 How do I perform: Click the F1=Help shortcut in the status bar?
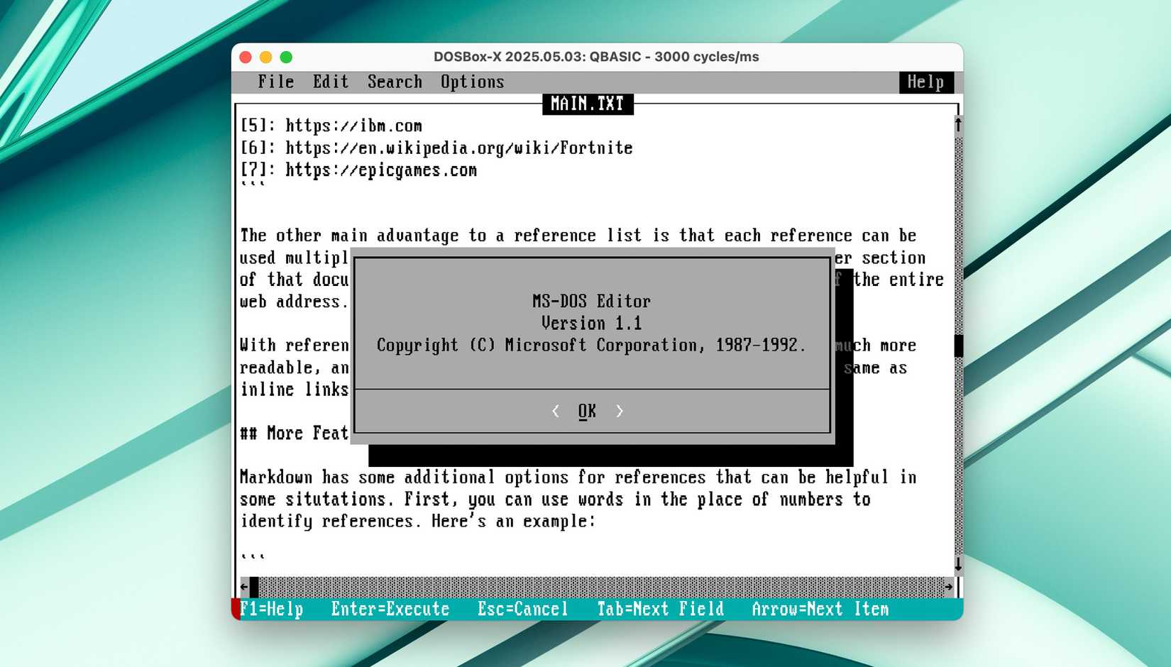(273, 609)
